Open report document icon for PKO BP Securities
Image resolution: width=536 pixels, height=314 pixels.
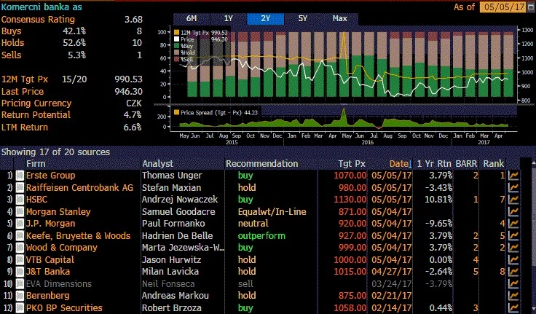click(x=20, y=308)
